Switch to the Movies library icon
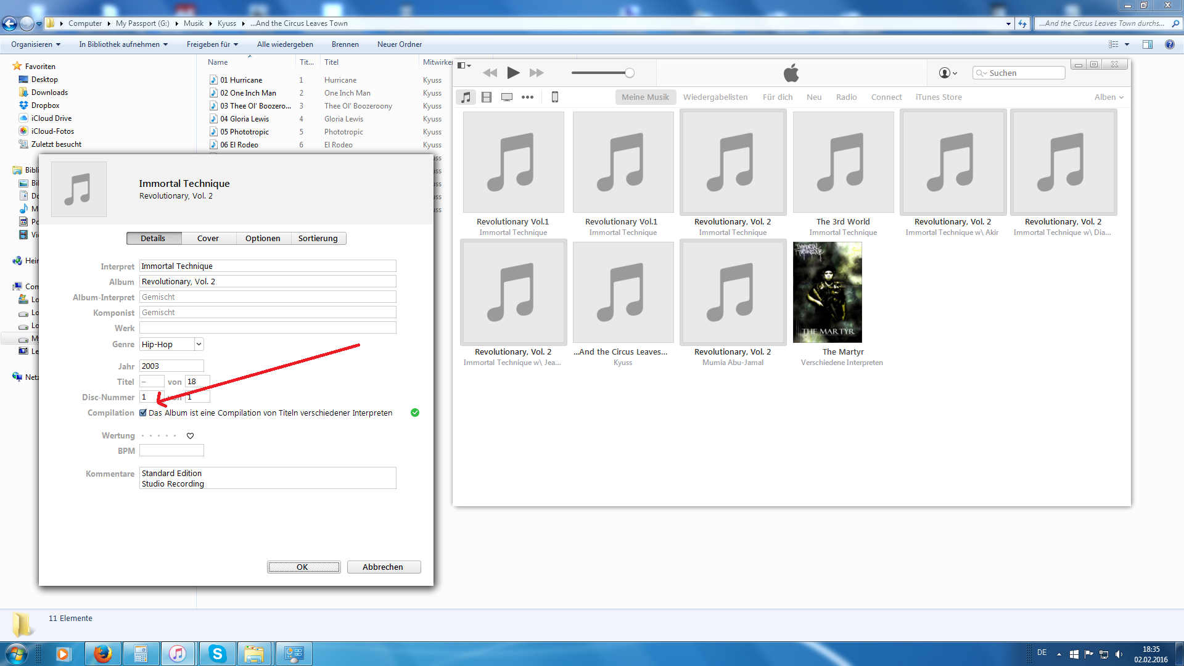 tap(487, 97)
